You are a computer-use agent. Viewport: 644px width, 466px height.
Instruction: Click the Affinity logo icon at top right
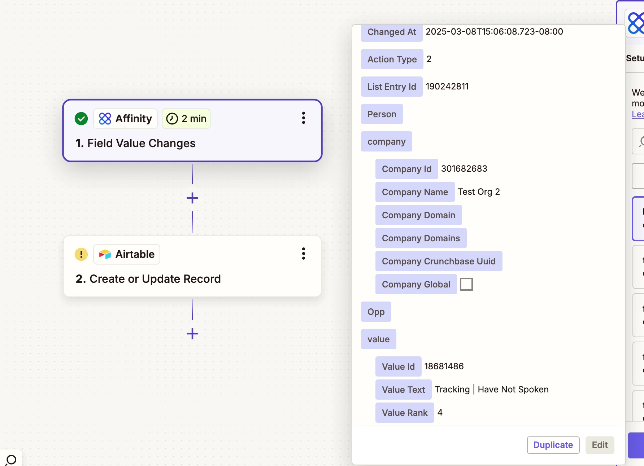tap(636, 23)
